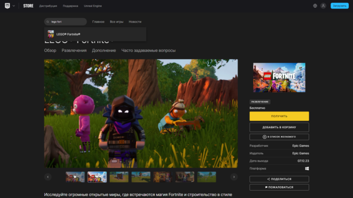Select the third carousel thumbnail
The width and height of the screenshot is (353, 198).
tap(119, 177)
